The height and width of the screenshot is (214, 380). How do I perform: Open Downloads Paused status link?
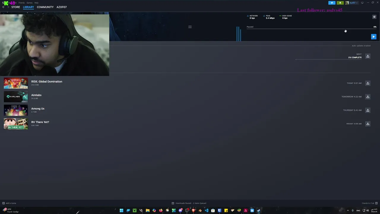click(x=189, y=203)
